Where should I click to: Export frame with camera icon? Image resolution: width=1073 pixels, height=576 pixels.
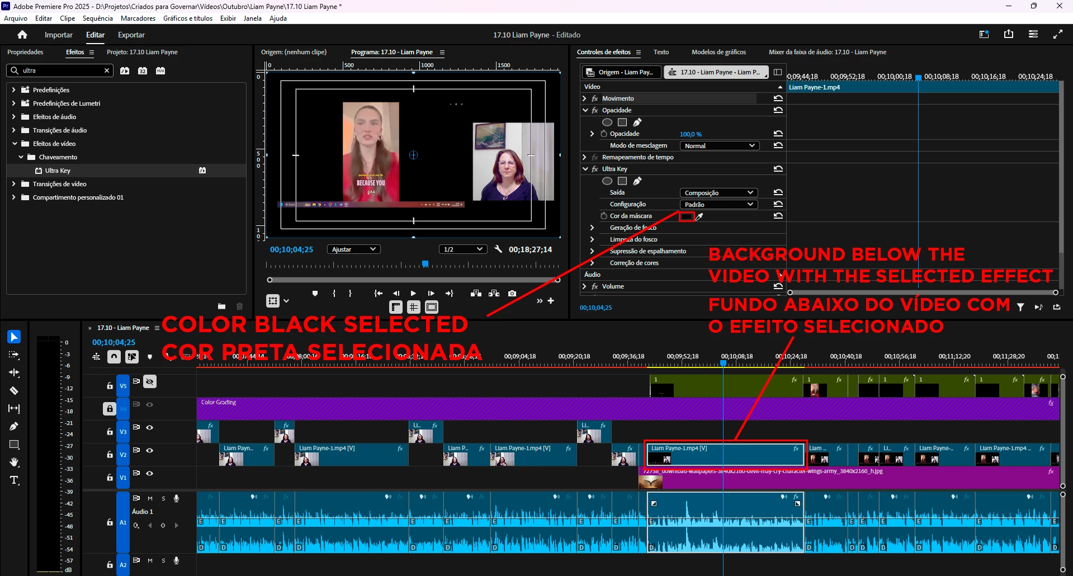point(512,293)
